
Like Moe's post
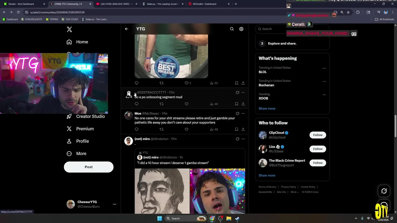(186, 129)
